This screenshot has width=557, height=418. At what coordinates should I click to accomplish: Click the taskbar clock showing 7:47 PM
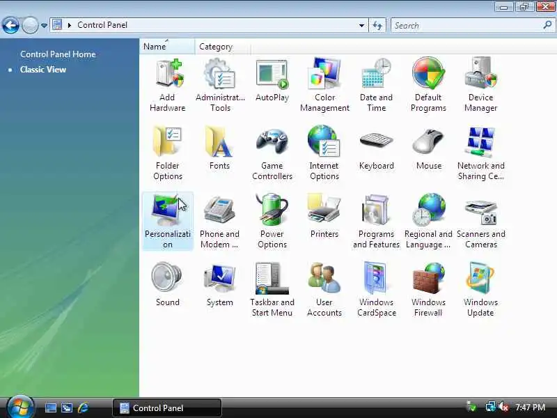coord(531,408)
